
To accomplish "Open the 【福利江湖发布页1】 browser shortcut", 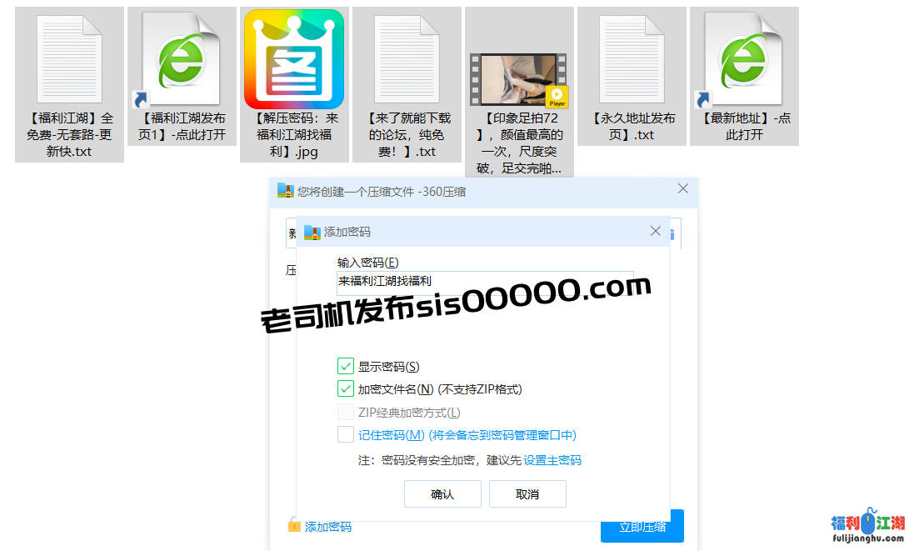I will 182,58.
